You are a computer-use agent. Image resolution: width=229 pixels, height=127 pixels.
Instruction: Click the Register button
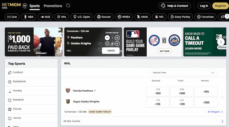[221, 6]
